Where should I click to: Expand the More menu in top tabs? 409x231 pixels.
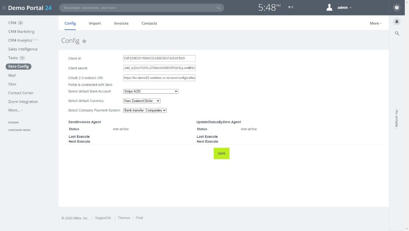(375, 24)
